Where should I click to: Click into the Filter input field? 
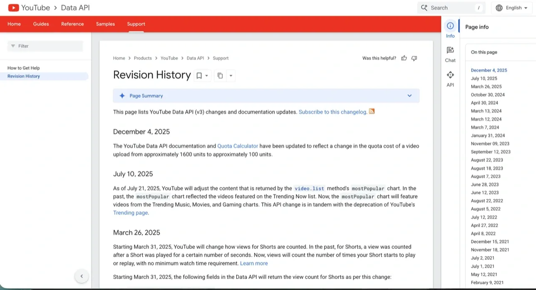45,46
